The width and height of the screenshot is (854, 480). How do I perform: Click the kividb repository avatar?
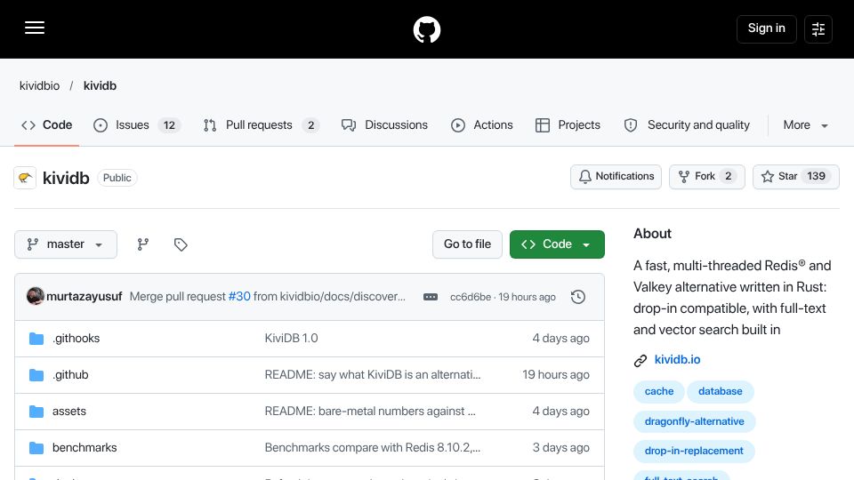click(25, 178)
